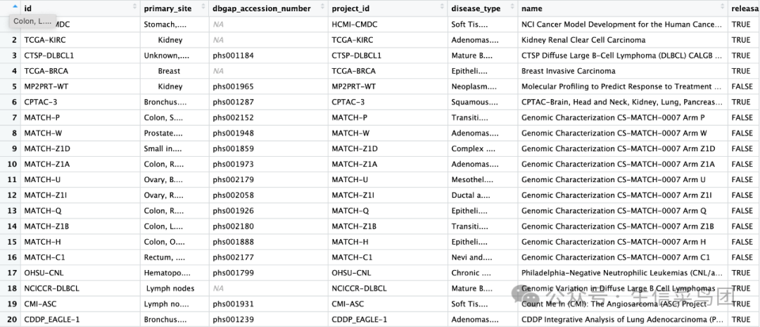The width and height of the screenshot is (760, 327).
Task: Select the Breast Invasive Carcinoma name cell
Action: pyautogui.click(x=568, y=71)
